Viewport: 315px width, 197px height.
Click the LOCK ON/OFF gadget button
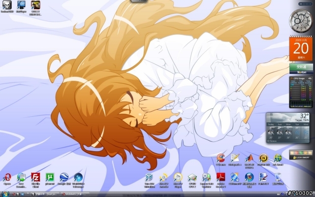[x=301, y=158]
